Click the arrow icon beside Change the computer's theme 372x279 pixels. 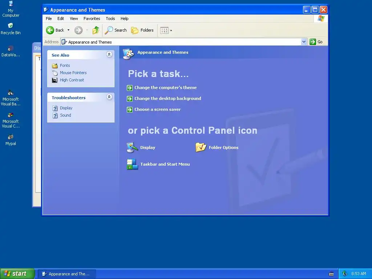click(130, 88)
